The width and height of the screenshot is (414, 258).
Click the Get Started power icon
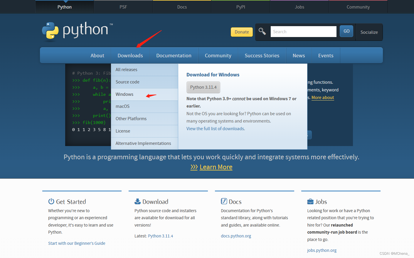(51, 201)
